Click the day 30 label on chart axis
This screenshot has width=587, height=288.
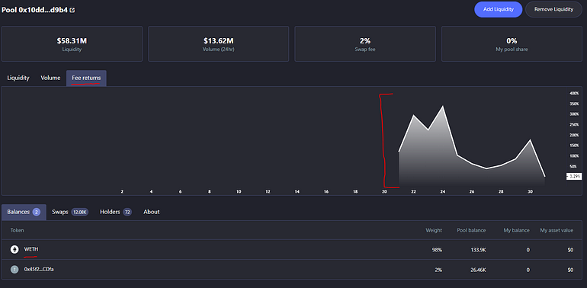pyautogui.click(x=530, y=191)
